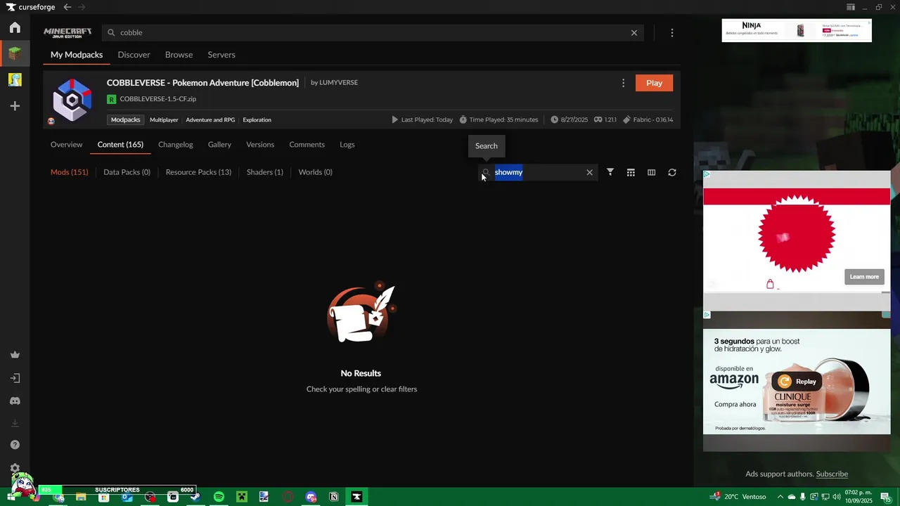Open the CurseForge title bar layout icon
This screenshot has width=900, height=506.
(x=851, y=7)
